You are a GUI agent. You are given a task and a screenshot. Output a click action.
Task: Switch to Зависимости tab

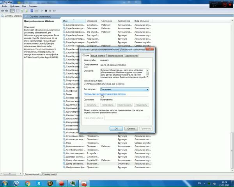[x=131, y=56]
